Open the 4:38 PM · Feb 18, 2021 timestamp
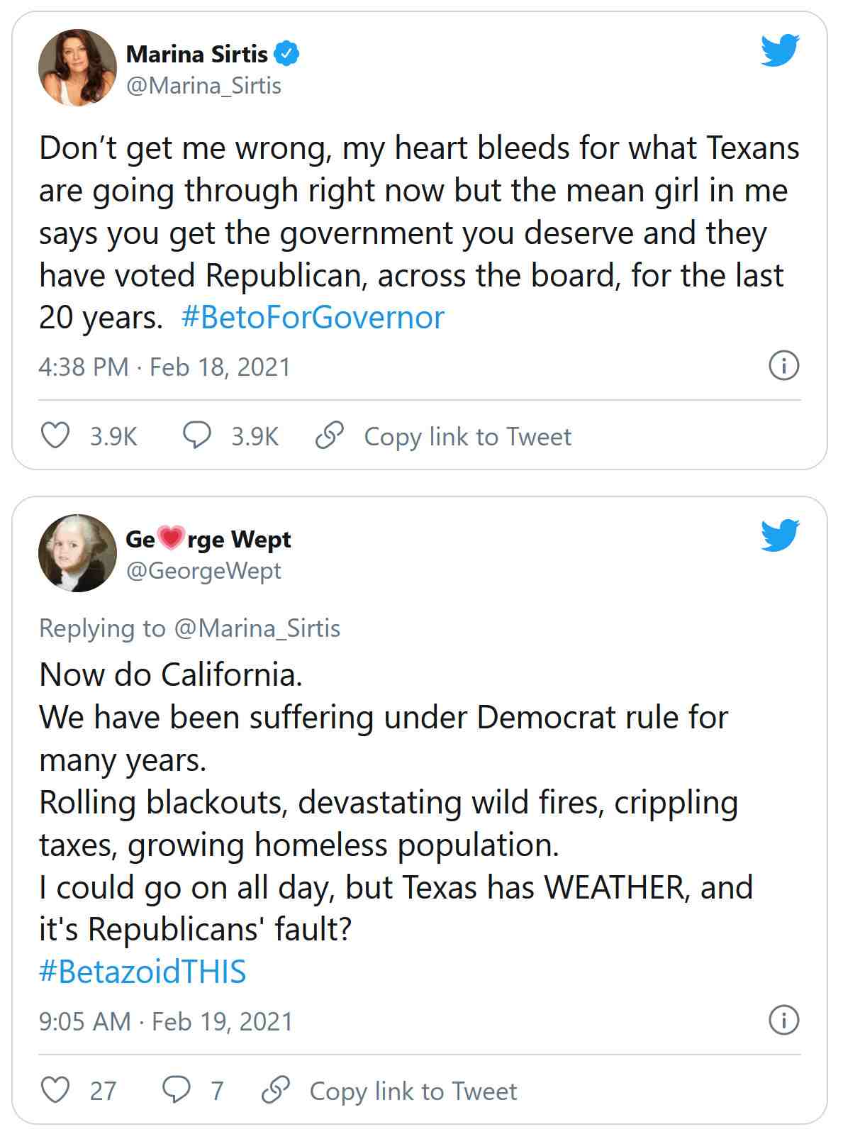860x1139 pixels. pos(164,367)
